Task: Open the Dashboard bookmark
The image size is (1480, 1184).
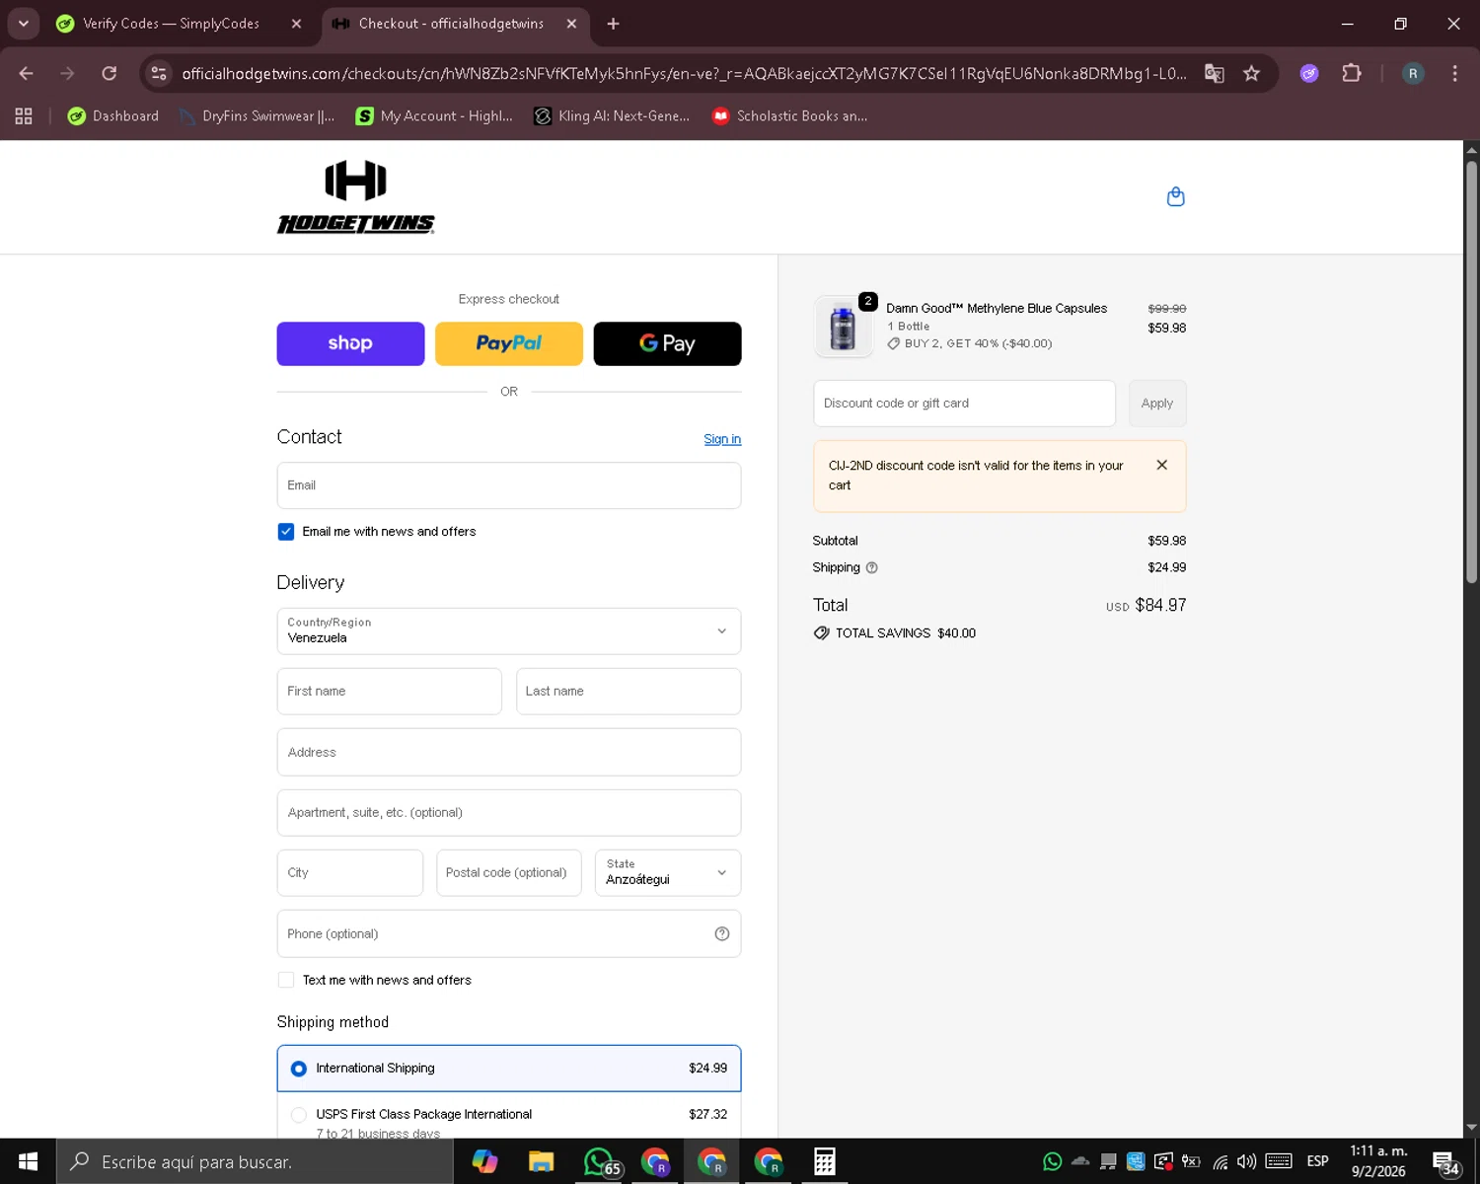Action: [112, 116]
